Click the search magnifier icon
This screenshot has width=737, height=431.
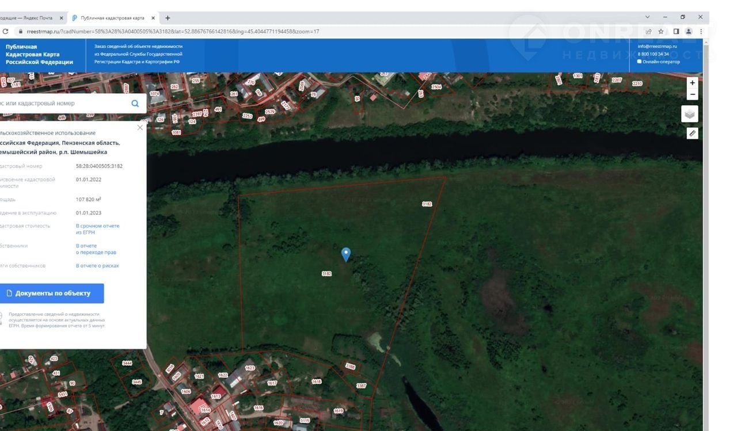[135, 104]
